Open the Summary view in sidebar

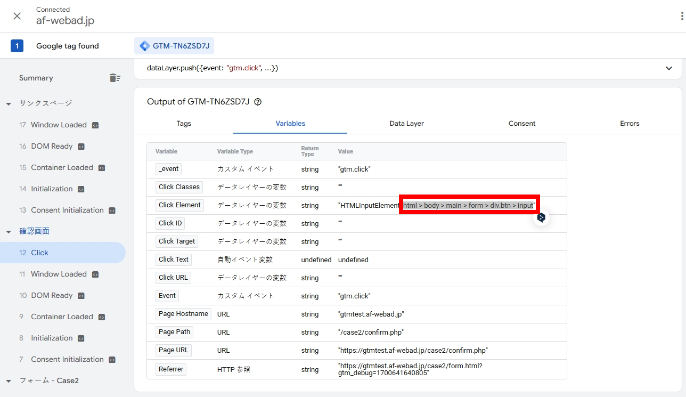point(36,78)
